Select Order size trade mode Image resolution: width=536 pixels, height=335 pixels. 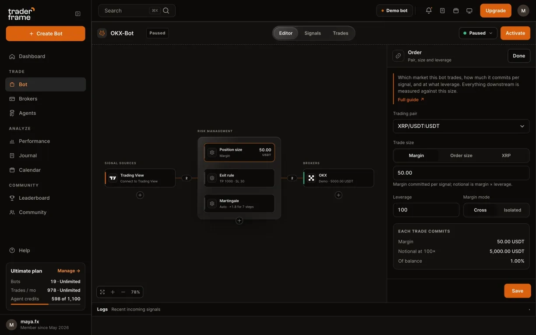pyautogui.click(x=461, y=155)
